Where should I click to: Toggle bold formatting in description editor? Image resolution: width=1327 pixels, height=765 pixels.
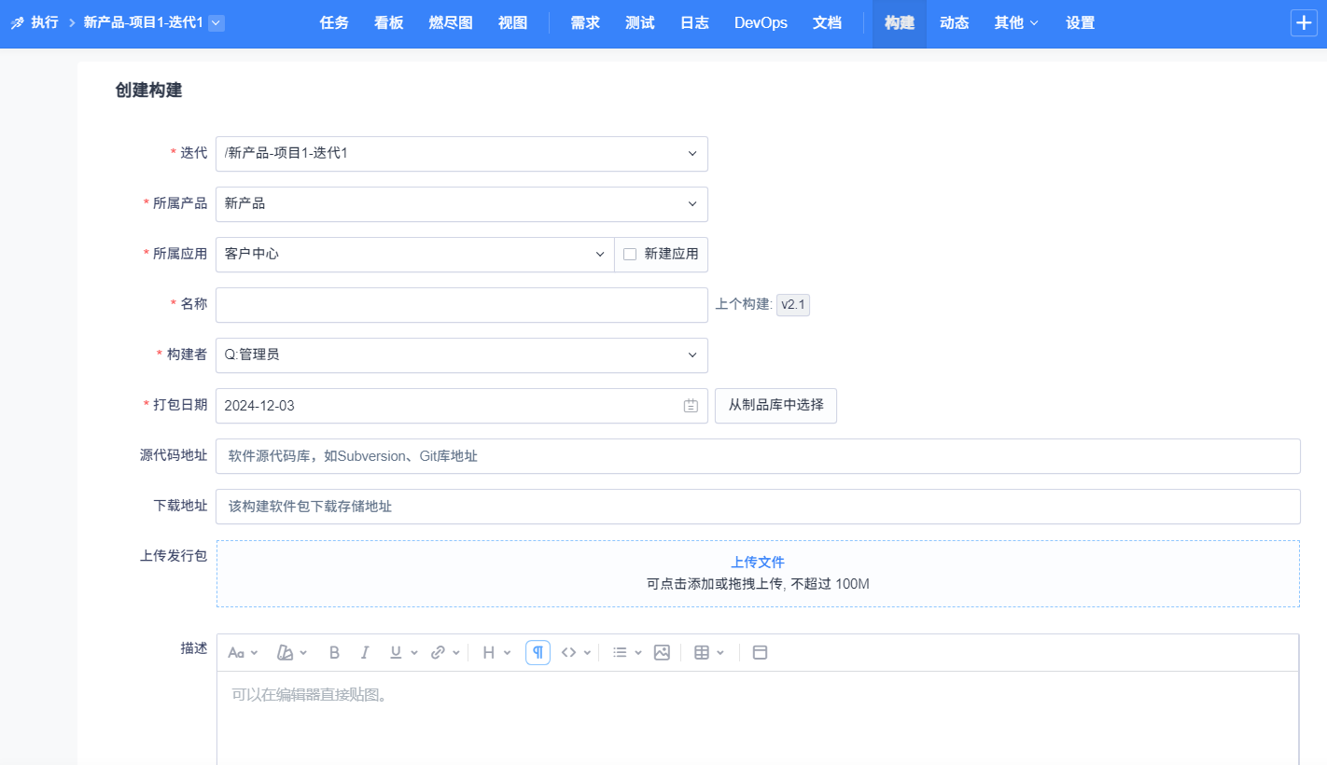pyautogui.click(x=334, y=653)
